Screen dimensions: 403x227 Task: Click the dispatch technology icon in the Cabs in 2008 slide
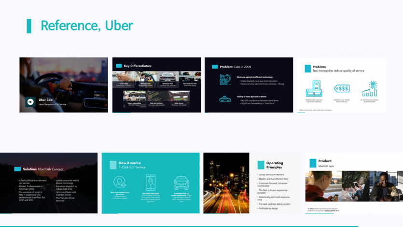[225, 79]
